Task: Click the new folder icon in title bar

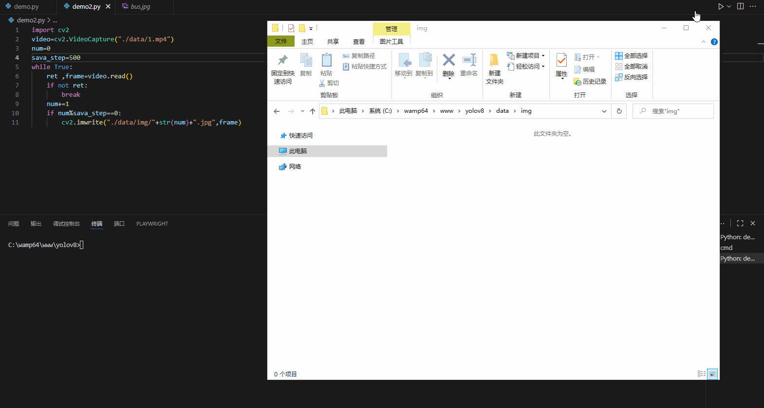Action: pyautogui.click(x=302, y=28)
